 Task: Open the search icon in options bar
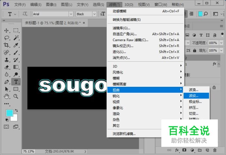(206, 14)
